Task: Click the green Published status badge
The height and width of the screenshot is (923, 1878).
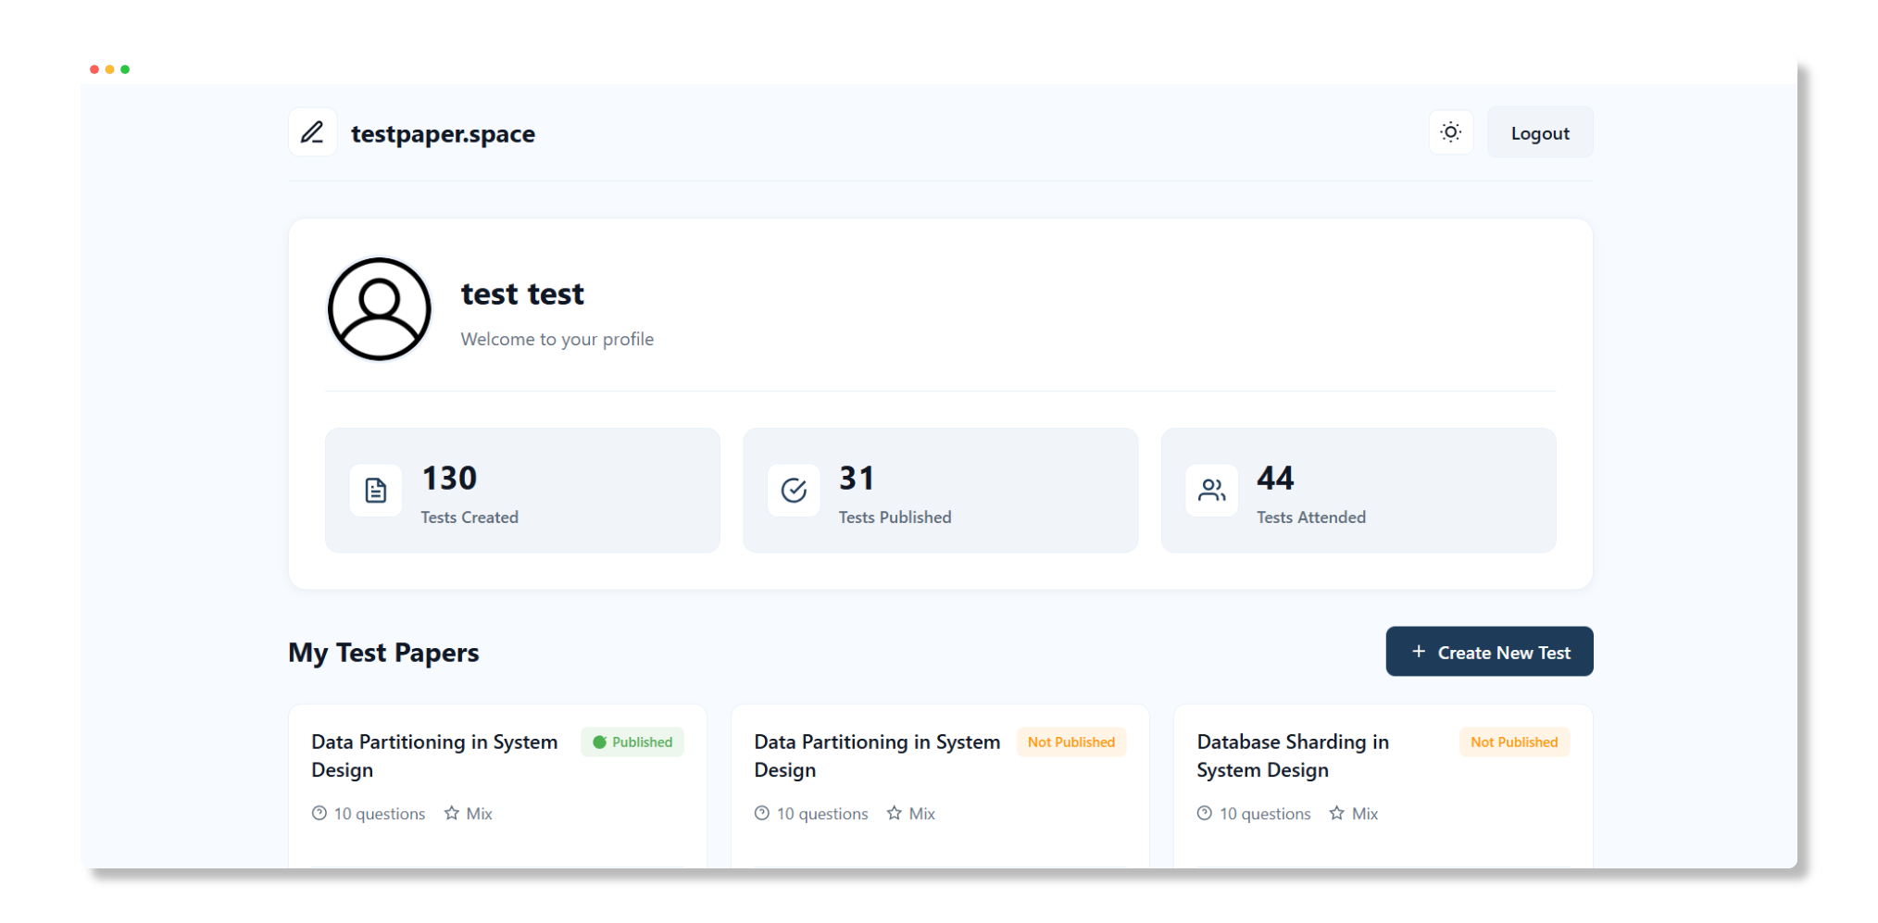Action: [632, 742]
